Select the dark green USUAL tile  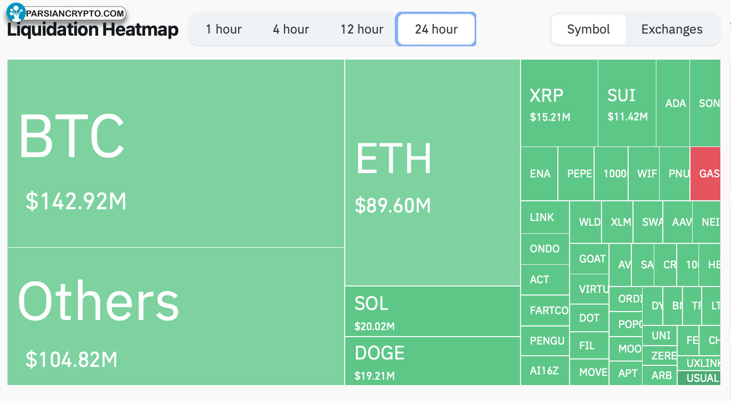point(699,378)
